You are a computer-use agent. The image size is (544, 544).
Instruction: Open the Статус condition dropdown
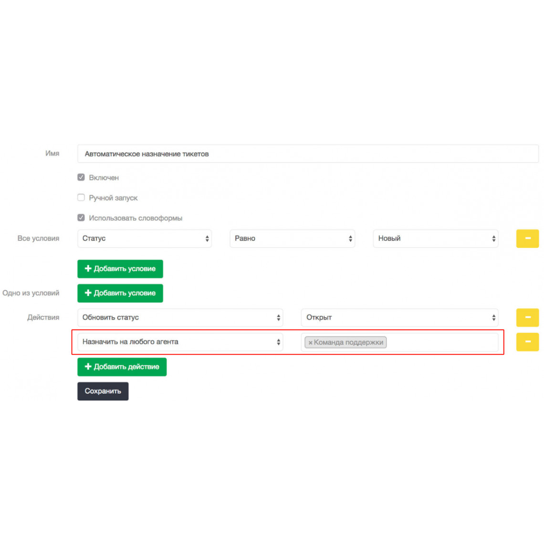click(145, 238)
